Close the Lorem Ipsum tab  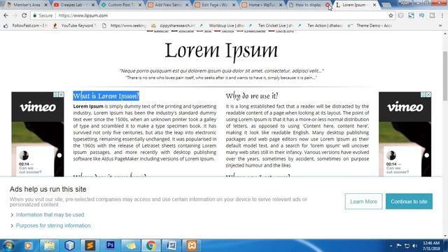(x=374, y=5)
